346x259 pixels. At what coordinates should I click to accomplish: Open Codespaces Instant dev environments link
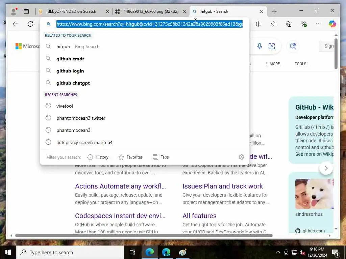120,216
